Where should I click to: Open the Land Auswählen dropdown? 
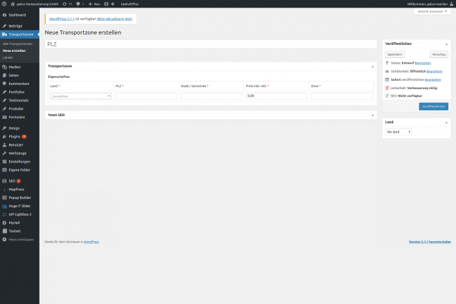pyautogui.click(x=80, y=96)
